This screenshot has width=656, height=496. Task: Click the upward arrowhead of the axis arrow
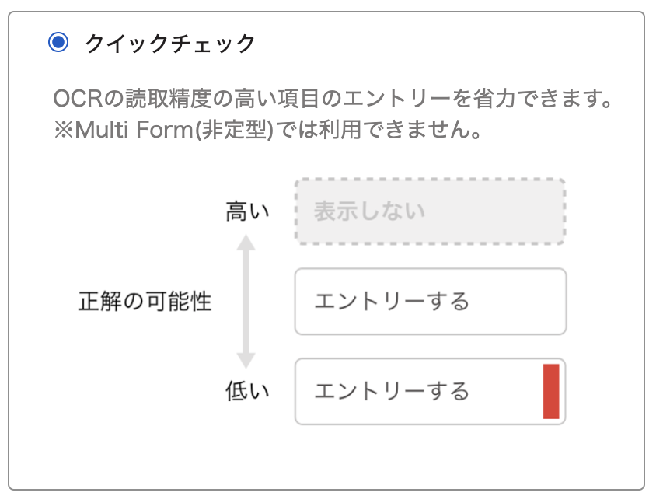[x=248, y=243]
